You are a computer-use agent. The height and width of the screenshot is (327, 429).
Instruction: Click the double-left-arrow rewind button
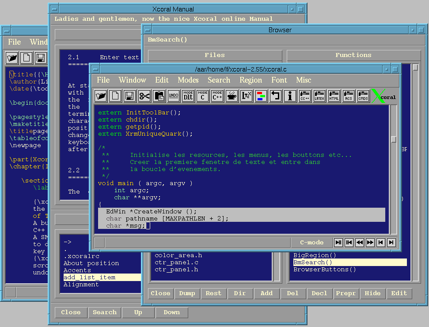pos(360,243)
